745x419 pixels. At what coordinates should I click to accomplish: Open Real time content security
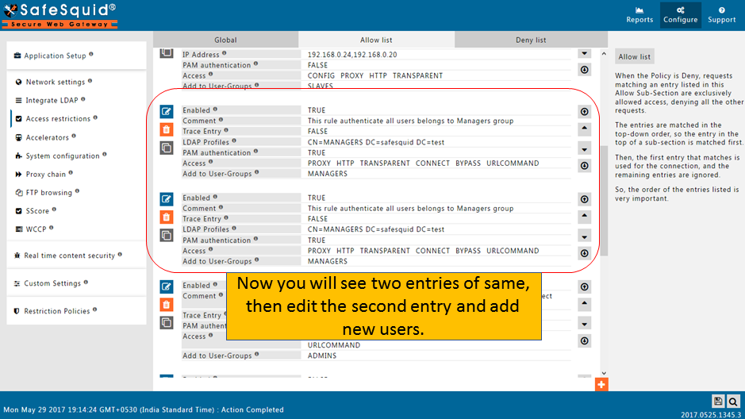[69, 256]
